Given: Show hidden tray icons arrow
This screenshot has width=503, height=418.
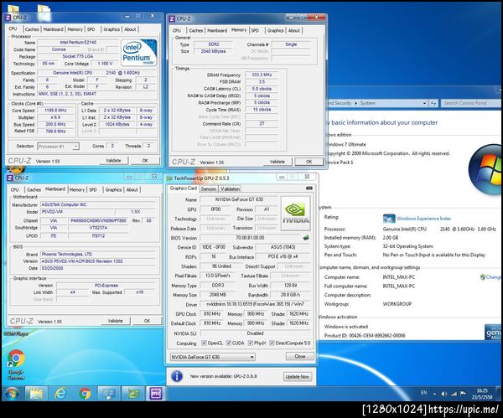Looking at the screenshot, I should coord(434,394).
